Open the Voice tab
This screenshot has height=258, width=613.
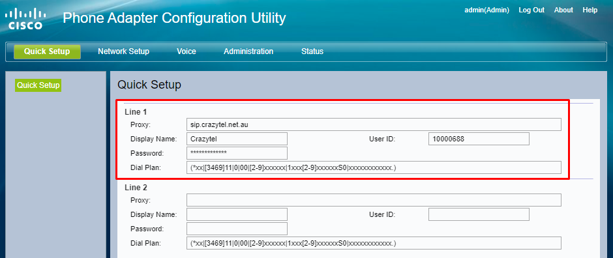coord(186,51)
